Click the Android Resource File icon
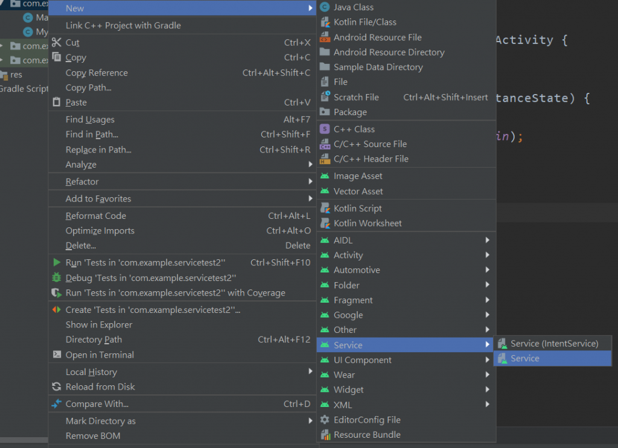Image resolution: width=618 pixels, height=448 pixels. point(325,37)
